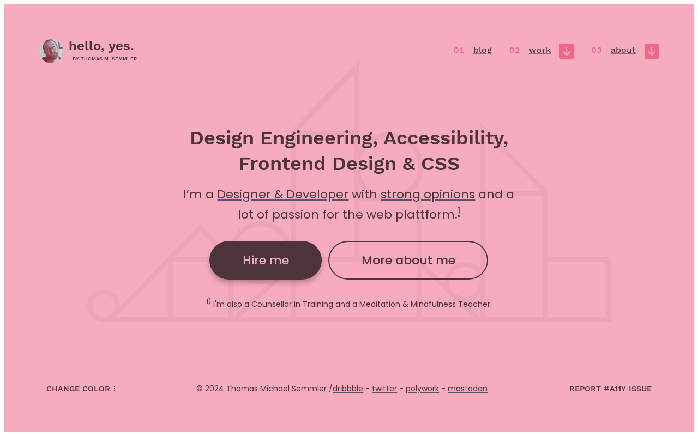
Task: Click the 'By Thomas M. Semmler' byline
Action: point(105,59)
